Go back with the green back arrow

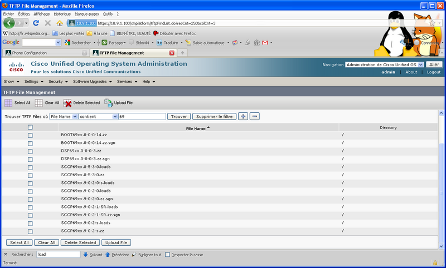point(9,23)
